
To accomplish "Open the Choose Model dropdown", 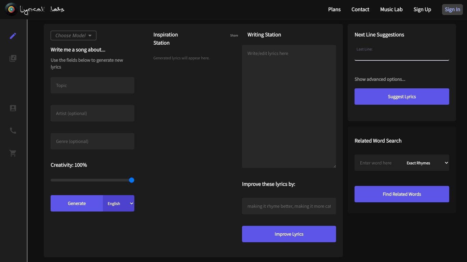I will [74, 35].
